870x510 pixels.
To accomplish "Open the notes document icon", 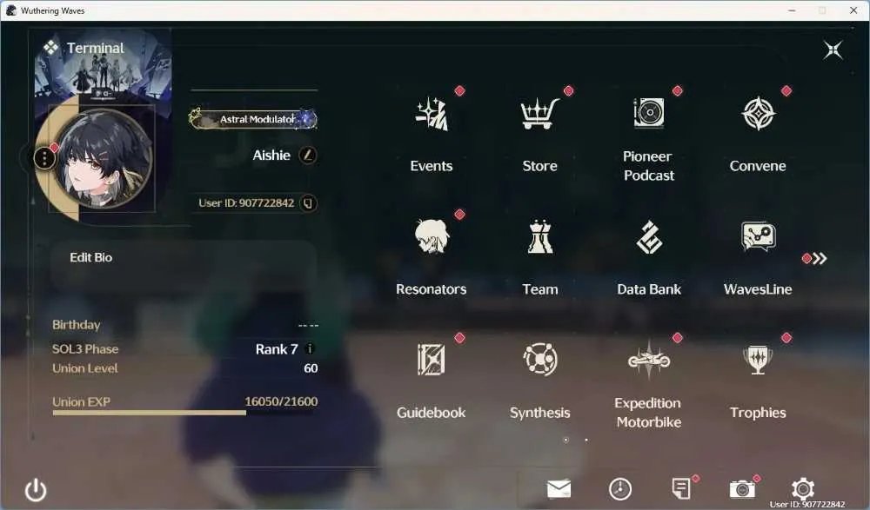I will [x=681, y=489].
